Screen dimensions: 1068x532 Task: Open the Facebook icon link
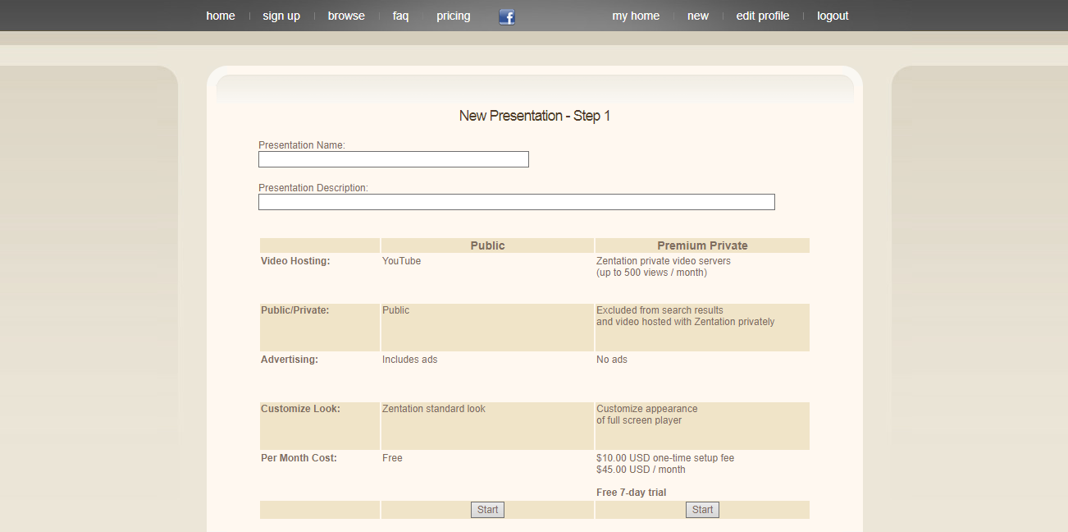coord(507,16)
